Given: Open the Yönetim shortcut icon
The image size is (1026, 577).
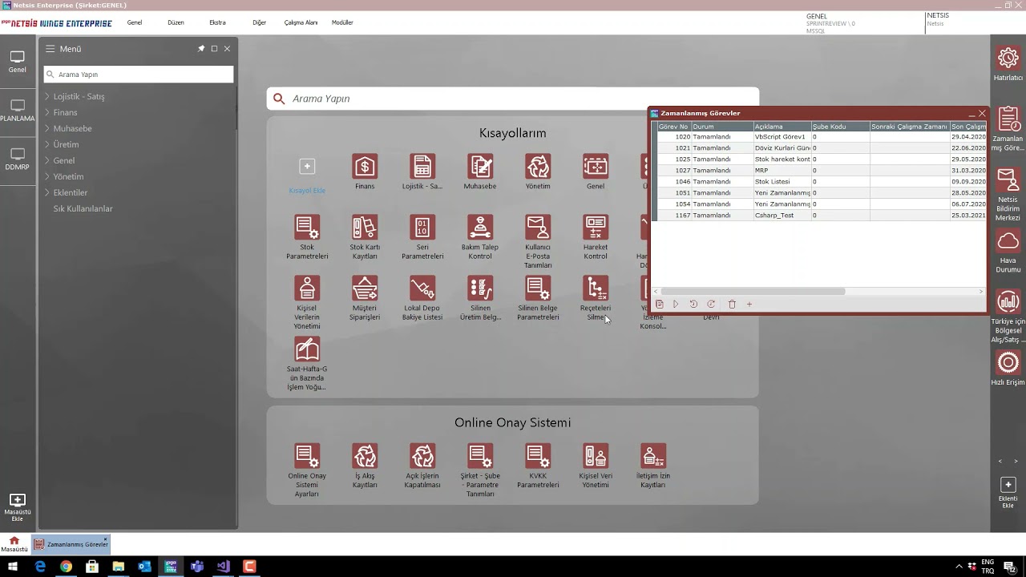Looking at the screenshot, I should pyautogui.click(x=538, y=167).
